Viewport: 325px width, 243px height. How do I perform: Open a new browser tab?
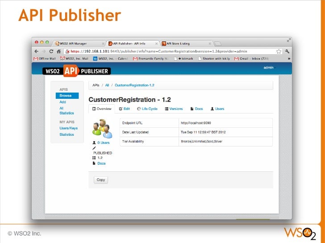point(217,44)
